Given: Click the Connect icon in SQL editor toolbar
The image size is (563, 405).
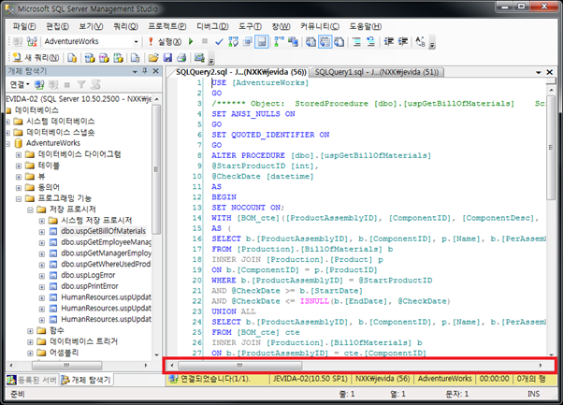Looking at the screenshot, I should pos(18,42).
